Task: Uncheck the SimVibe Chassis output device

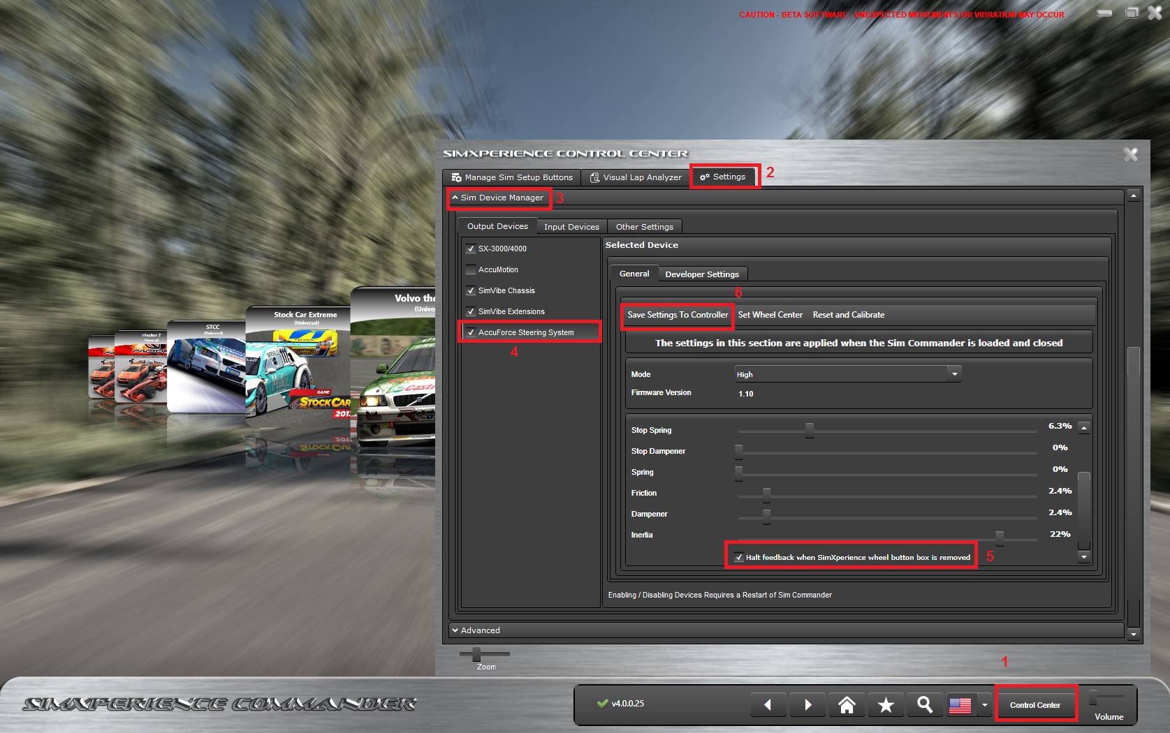Action: click(471, 290)
